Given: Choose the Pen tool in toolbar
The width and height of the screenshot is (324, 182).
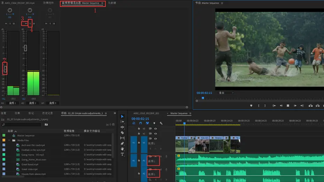Looking at the screenshot, I should tap(122, 143).
